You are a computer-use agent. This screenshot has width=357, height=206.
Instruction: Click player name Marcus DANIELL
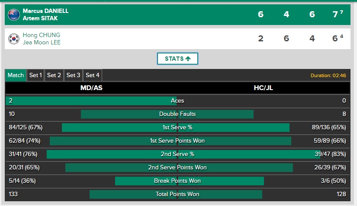pos(45,11)
